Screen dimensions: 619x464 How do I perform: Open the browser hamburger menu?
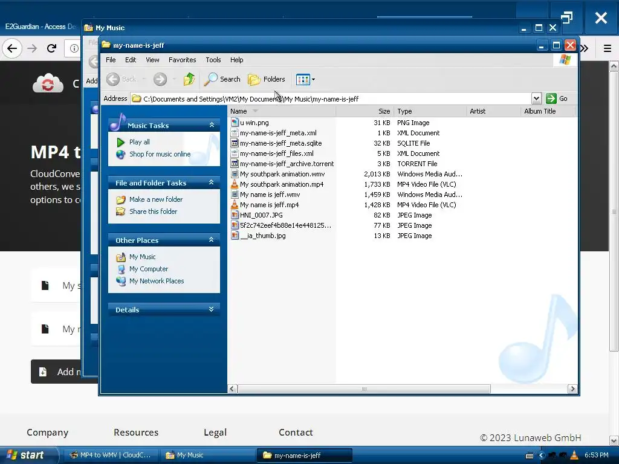point(607,48)
